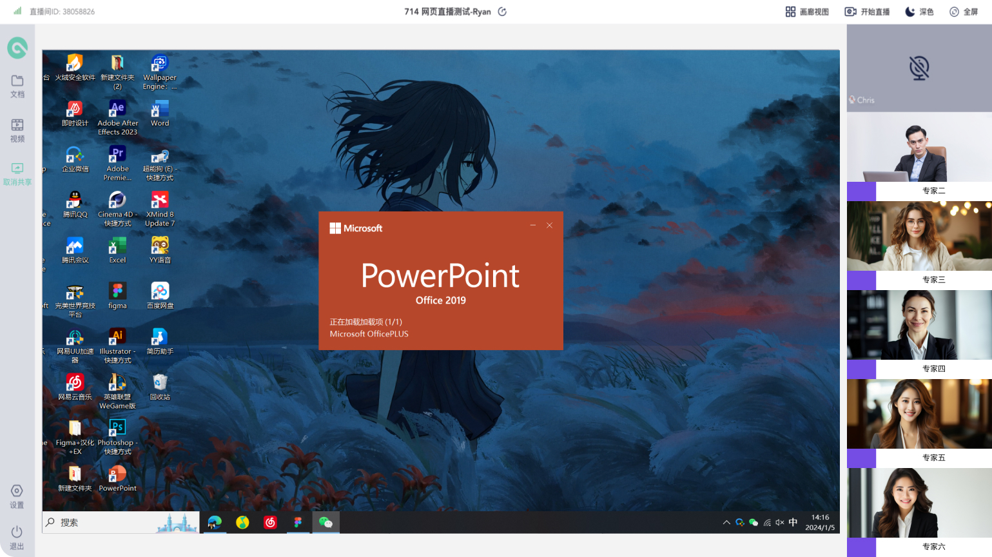Click the 网易云音乐 desktop icon
Viewport: 992px width, 557px height.
point(75,388)
